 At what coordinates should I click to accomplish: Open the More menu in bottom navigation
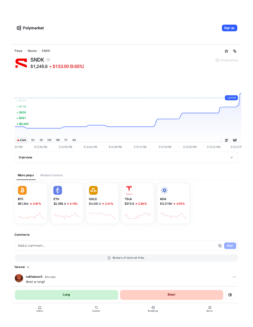click(x=210, y=309)
